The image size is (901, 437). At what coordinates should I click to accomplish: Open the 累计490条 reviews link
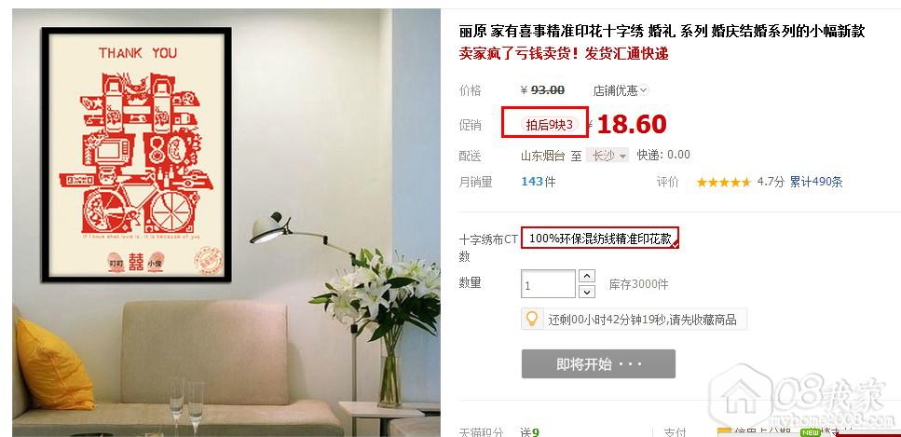point(816,183)
